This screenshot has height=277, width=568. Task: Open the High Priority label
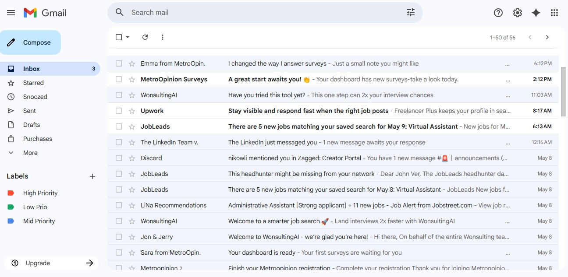pyautogui.click(x=40, y=193)
